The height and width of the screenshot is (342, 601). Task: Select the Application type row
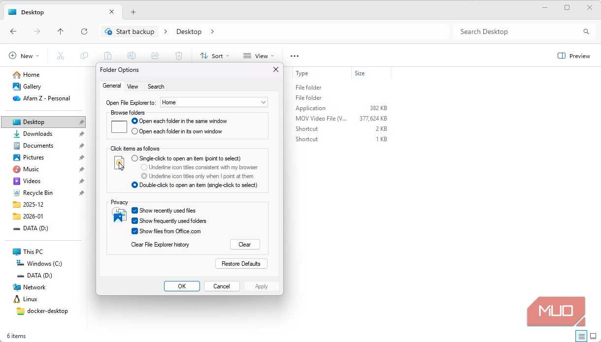341,108
